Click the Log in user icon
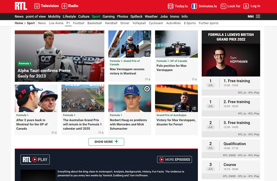 [246, 6]
